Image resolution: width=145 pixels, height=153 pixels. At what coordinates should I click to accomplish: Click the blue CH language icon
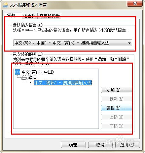pos(17,72)
